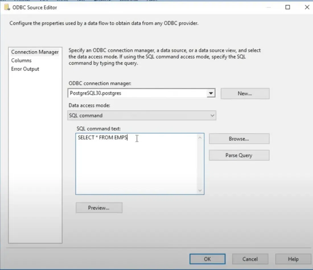Click Cancel button
Screen dimensions: 313x270
click(250, 259)
